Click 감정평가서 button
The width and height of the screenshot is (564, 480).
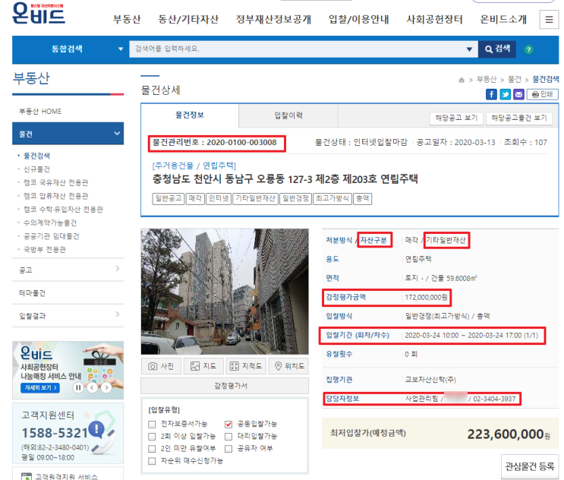tap(225, 386)
